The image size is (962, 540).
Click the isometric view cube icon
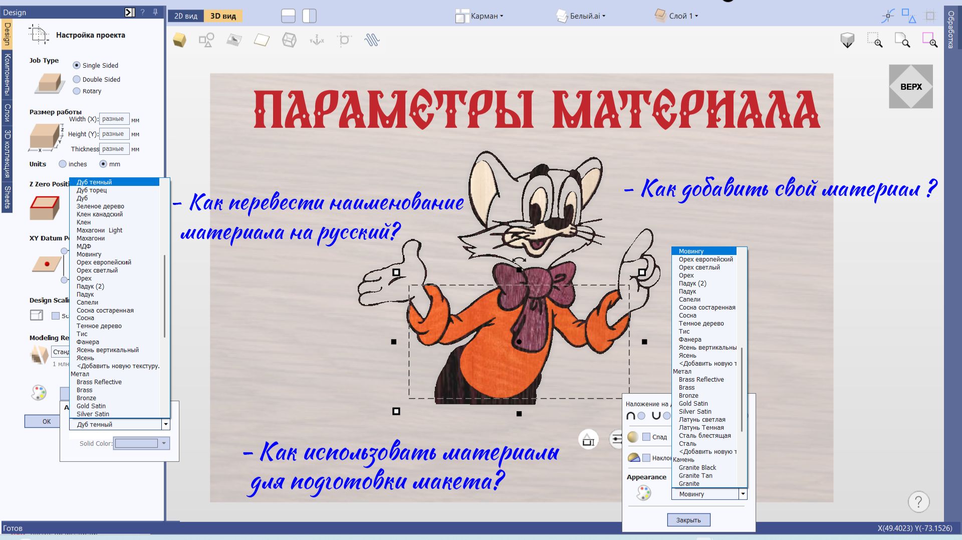pos(847,40)
